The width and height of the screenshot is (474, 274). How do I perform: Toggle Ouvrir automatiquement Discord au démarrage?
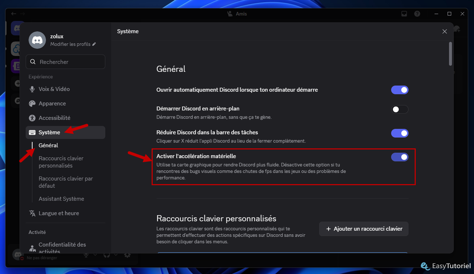coord(400,90)
